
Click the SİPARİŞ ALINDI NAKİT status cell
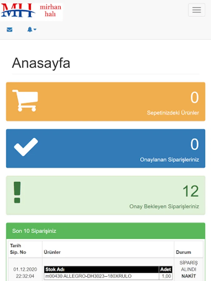pos(188,269)
